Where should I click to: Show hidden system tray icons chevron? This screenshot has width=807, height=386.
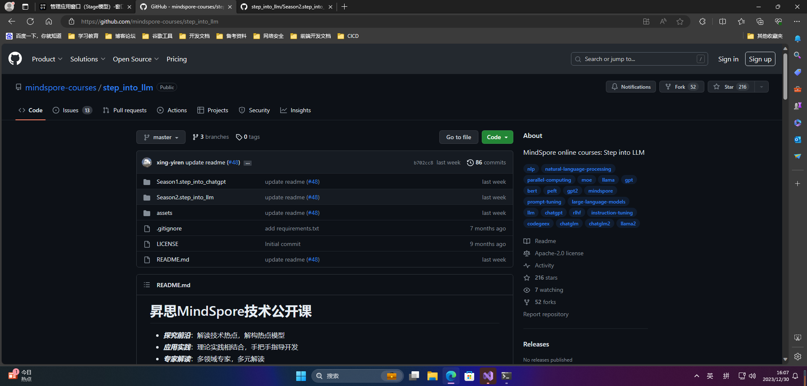[x=697, y=376]
